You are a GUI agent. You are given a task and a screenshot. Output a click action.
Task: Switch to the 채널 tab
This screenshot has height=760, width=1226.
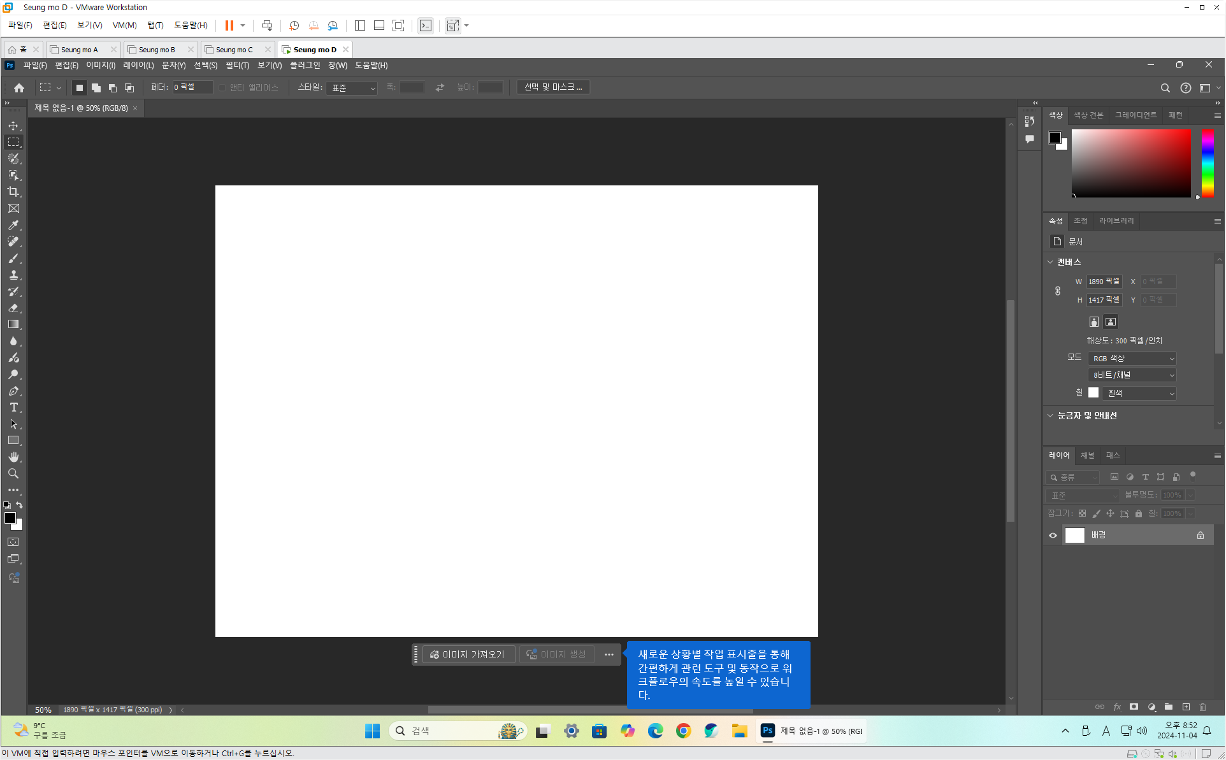(1087, 455)
